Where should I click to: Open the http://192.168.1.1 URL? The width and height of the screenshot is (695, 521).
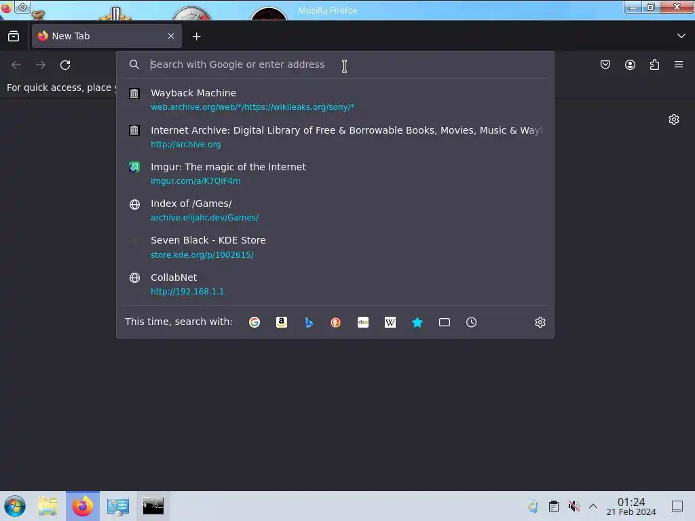[x=187, y=292]
